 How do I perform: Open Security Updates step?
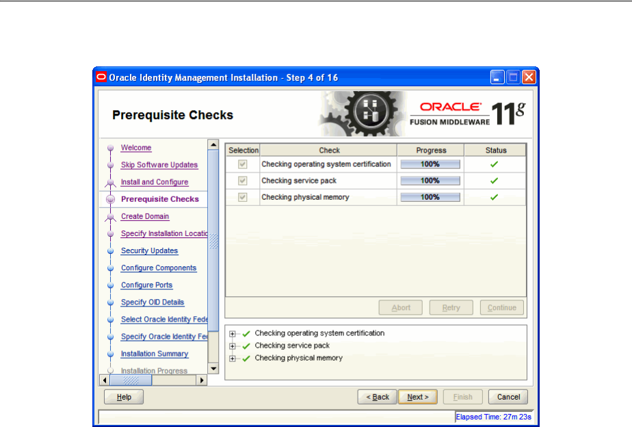coord(150,251)
